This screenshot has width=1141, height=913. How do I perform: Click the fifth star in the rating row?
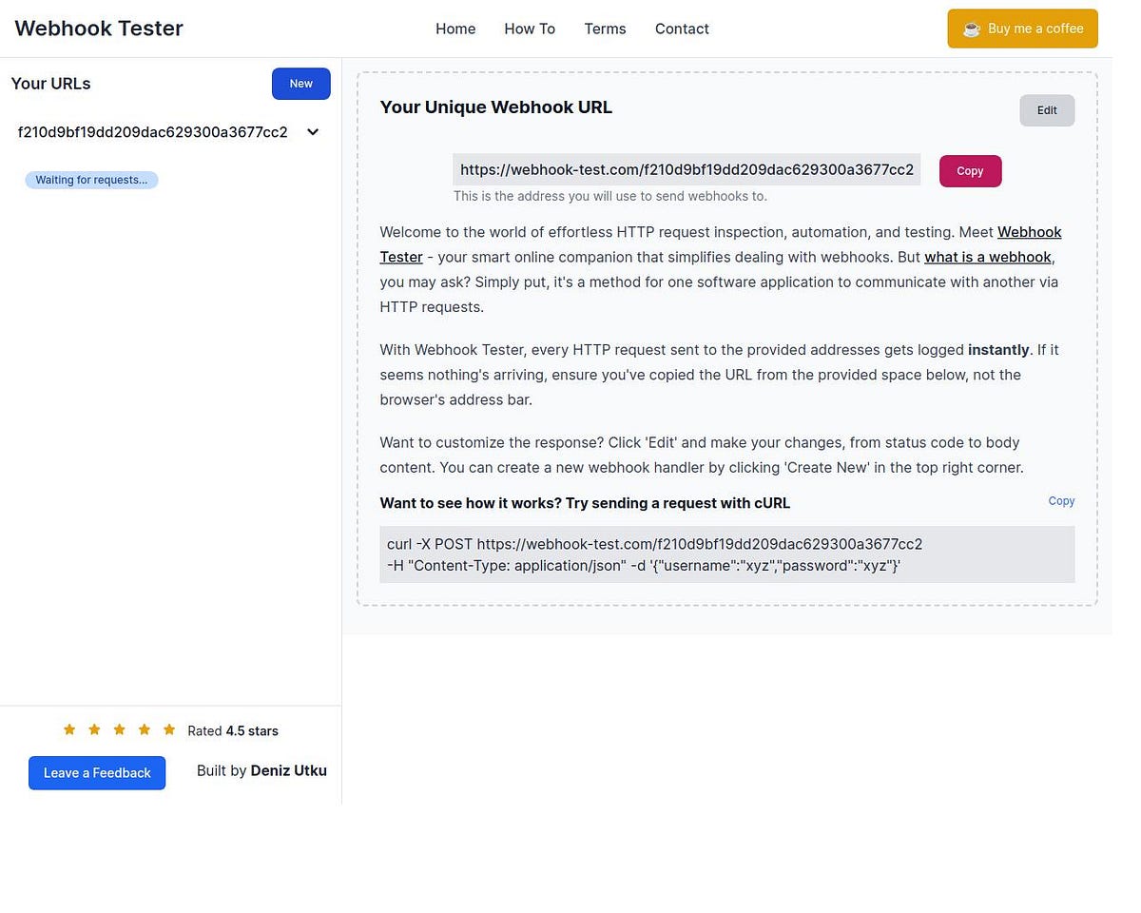pyautogui.click(x=168, y=729)
